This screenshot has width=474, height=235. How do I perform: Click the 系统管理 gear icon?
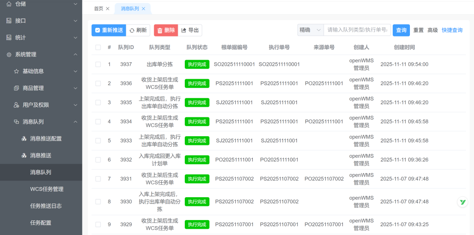(9, 54)
